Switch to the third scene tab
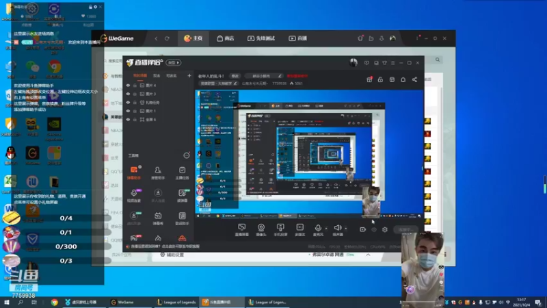 (172, 75)
